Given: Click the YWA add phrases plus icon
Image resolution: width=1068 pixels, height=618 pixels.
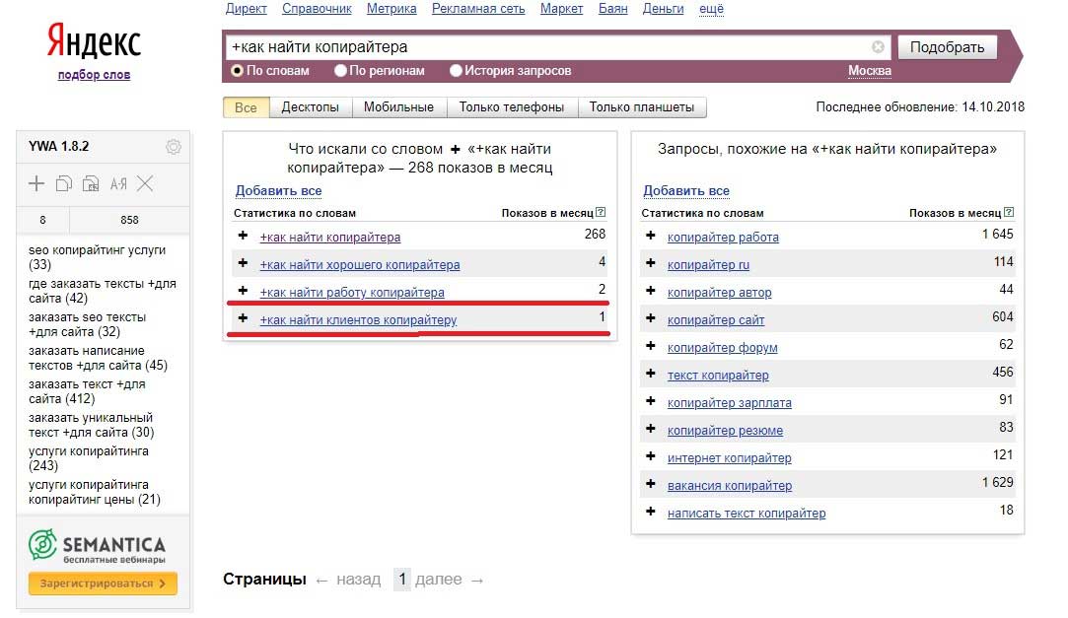Looking at the screenshot, I should click(x=36, y=183).
